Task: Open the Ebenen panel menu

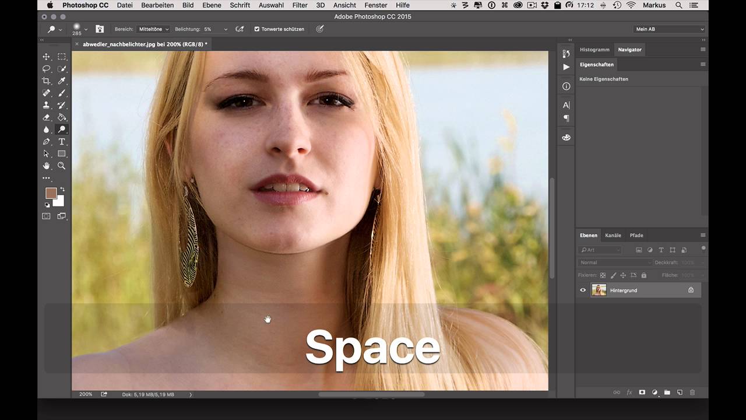Action: (x=703, y=235)
